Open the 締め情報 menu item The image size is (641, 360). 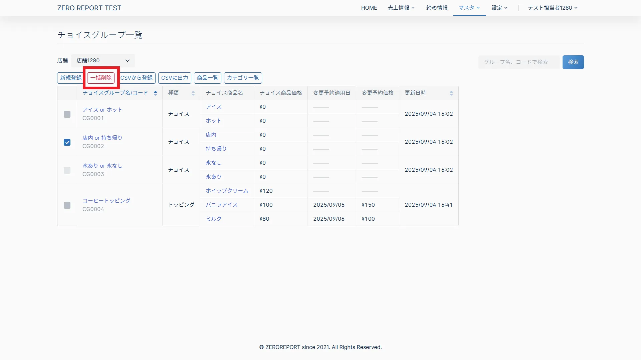pyautogui.click(x=437, y=8)
